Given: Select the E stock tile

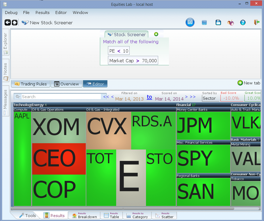Looking at the screenshot, I should pyautogui.click(x=131, y=178).
